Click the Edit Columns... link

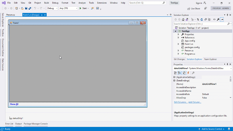coord(181,102)
